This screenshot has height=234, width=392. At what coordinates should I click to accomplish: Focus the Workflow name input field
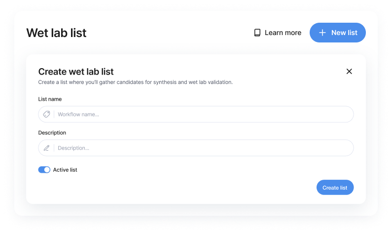[x=202, y=114]
